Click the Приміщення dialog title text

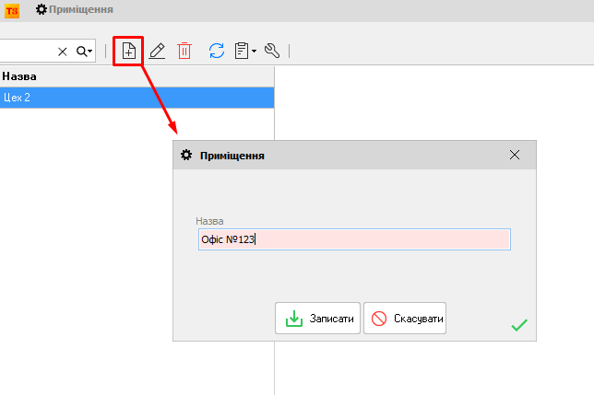[232, 156]
